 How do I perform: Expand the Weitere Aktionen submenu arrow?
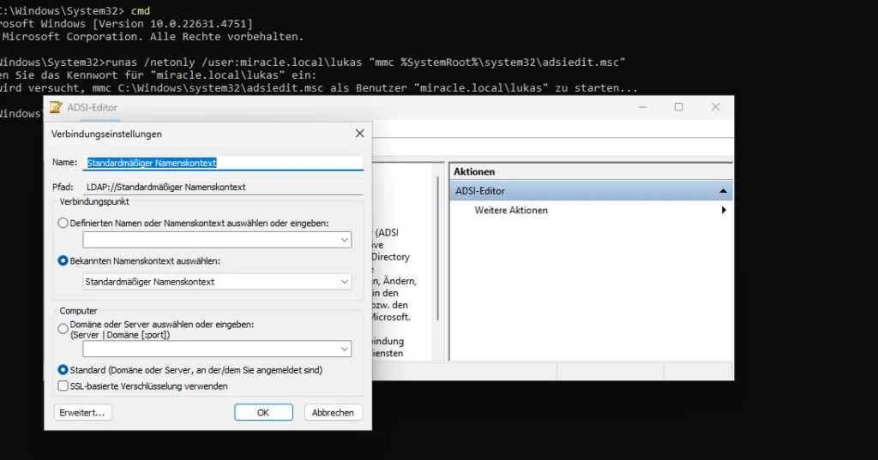click(724, 211)
